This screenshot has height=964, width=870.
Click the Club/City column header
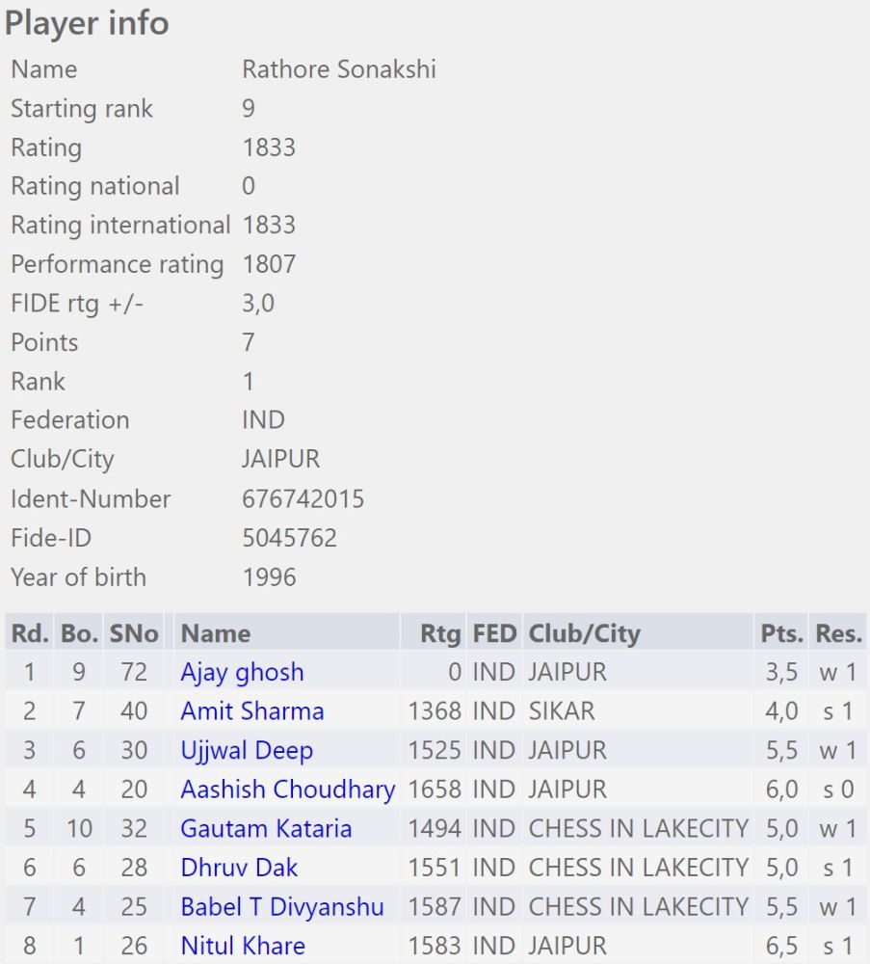click(x=584, y=633)
